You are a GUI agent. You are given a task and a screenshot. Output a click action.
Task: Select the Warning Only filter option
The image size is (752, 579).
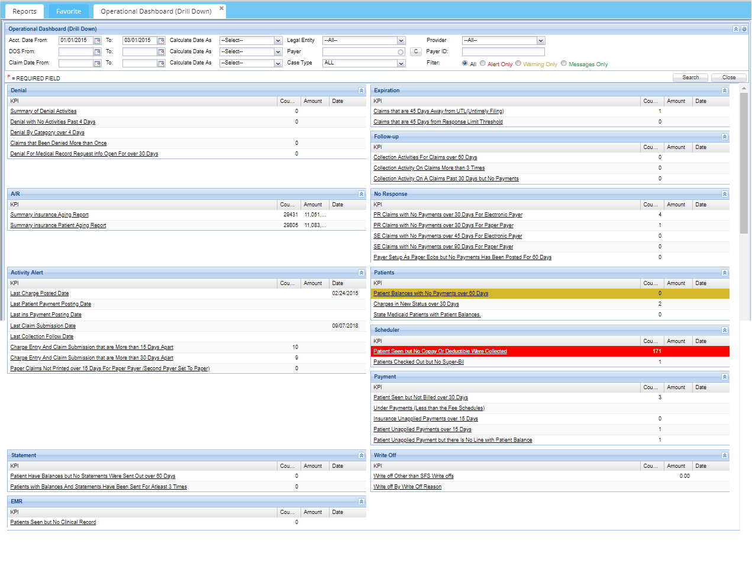coord(518,63)
